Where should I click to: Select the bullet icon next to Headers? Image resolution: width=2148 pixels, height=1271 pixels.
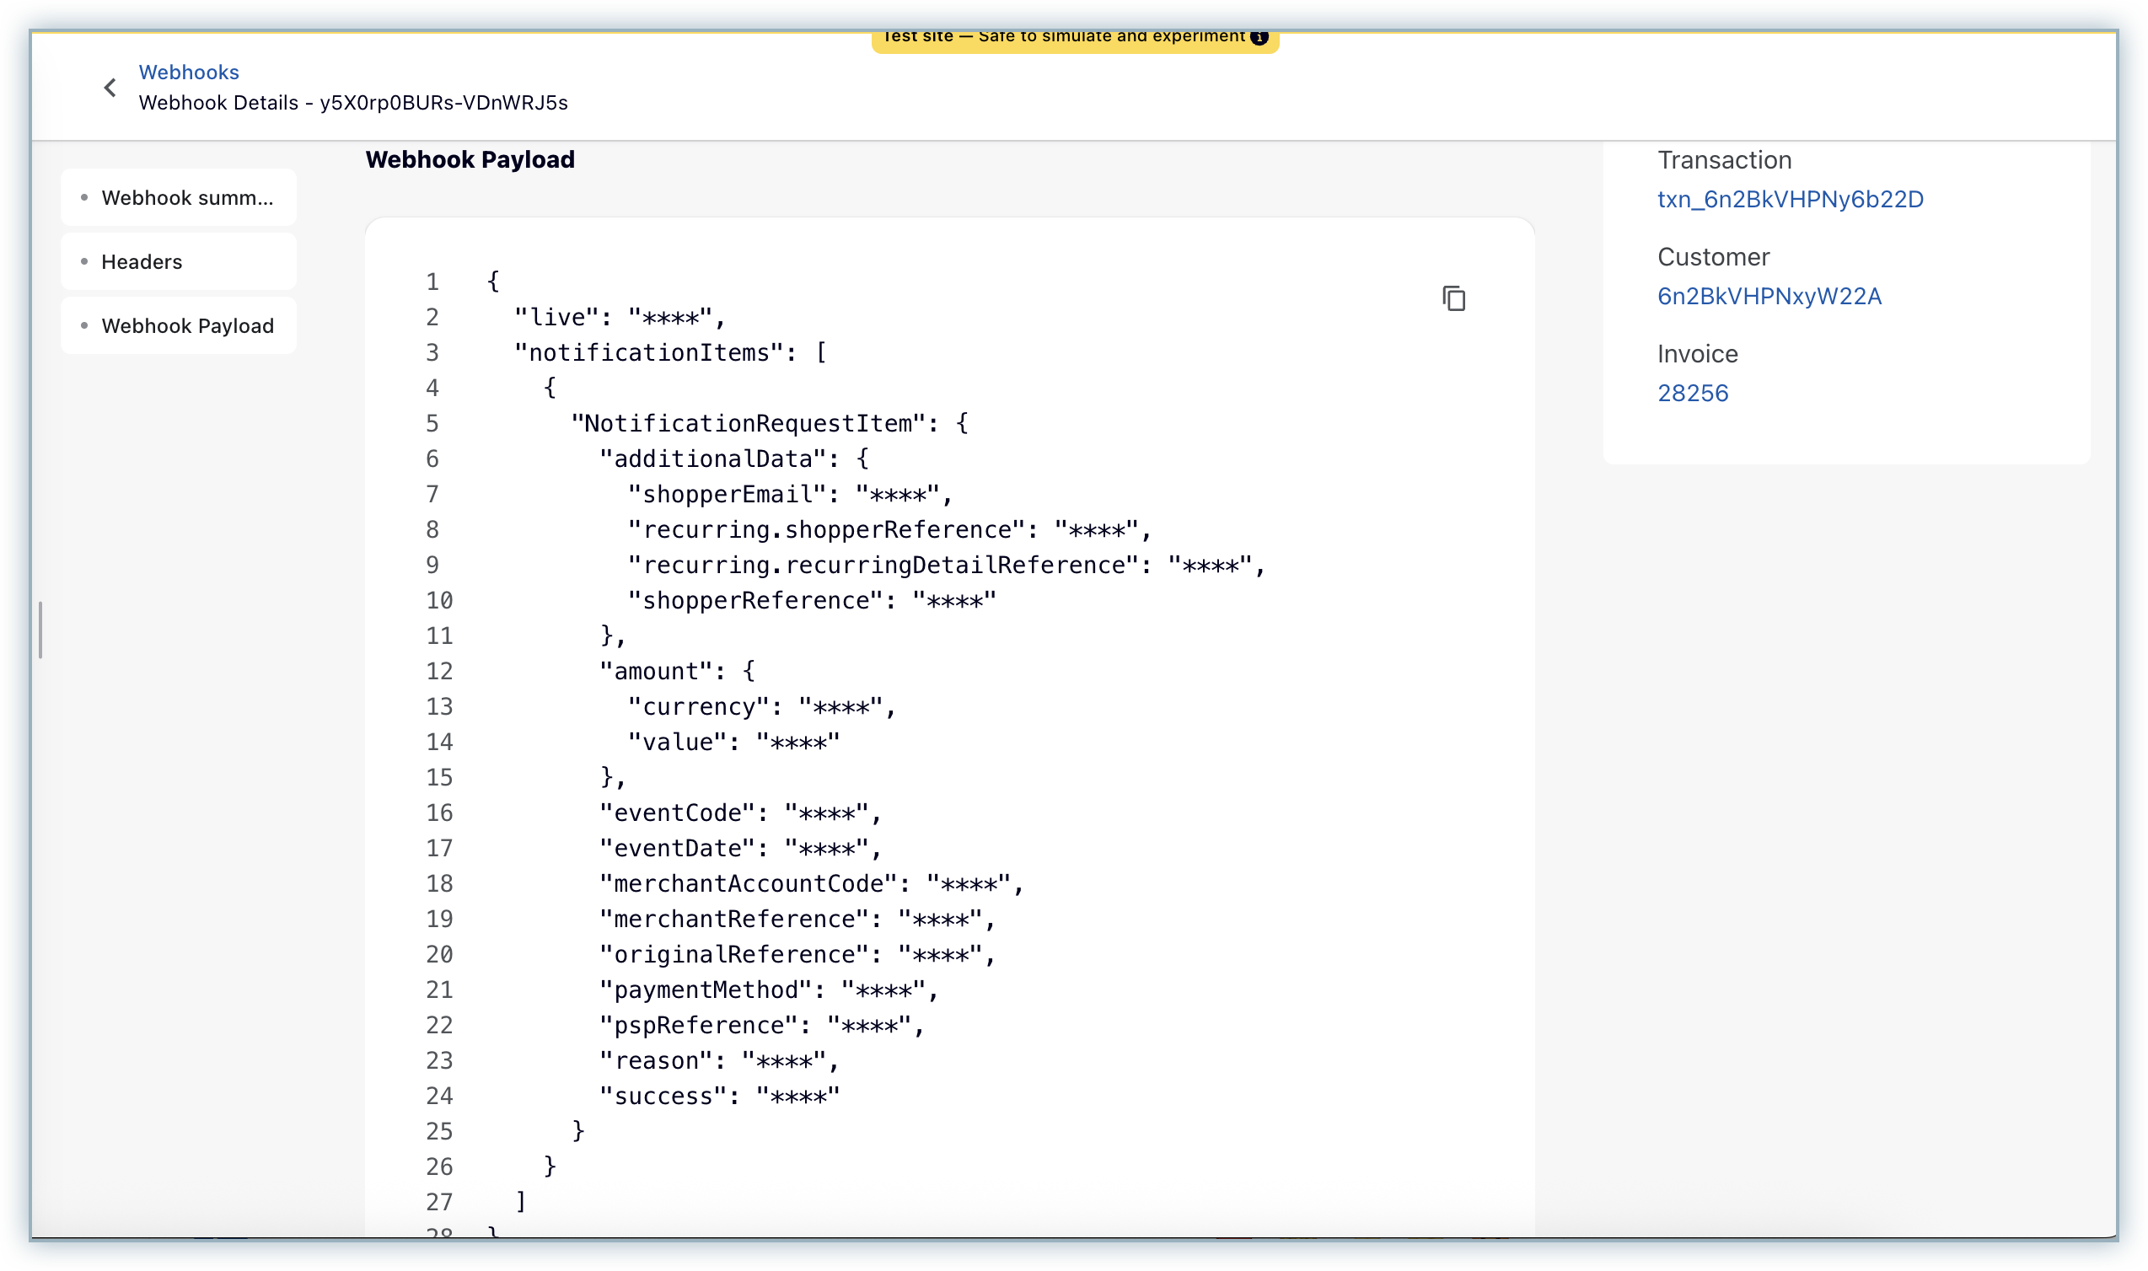pos(83,260)
